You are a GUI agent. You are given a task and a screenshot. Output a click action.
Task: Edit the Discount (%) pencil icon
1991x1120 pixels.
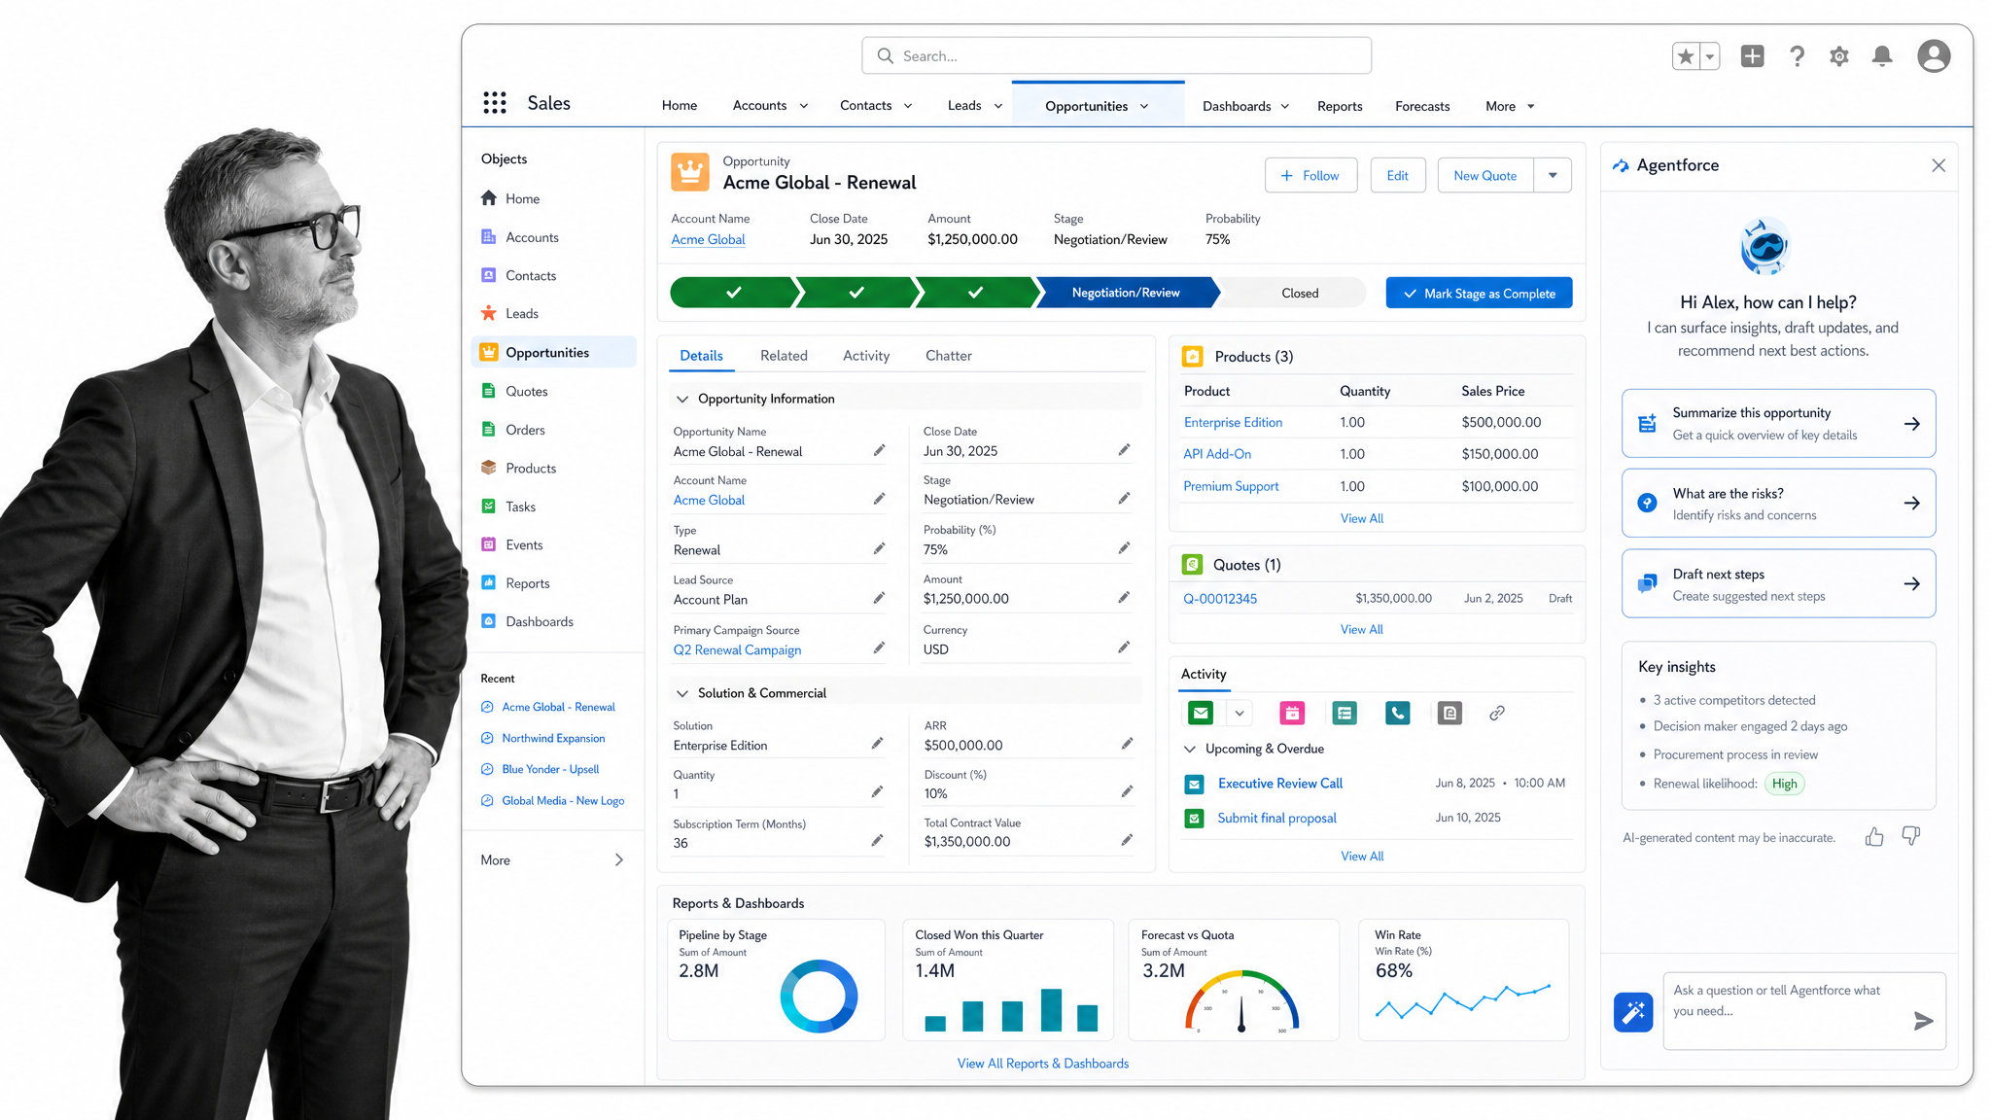click(x=1127, y=791)
